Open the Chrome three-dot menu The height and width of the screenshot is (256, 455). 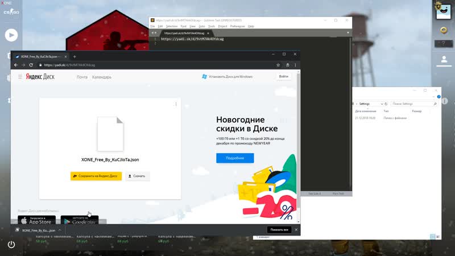295,65
